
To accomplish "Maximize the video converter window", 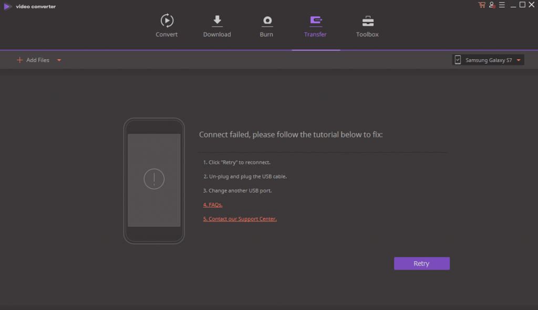I will coord(523,4).
